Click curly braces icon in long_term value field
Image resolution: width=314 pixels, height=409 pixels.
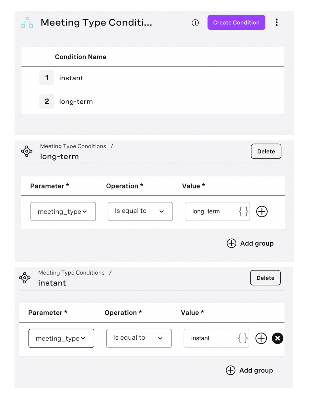click(243, 211)
